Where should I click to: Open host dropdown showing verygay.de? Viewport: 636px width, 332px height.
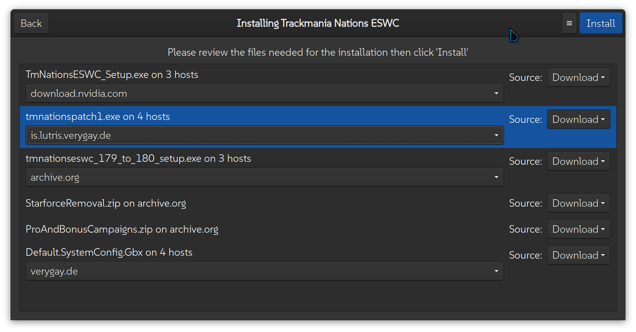[265, 271]
